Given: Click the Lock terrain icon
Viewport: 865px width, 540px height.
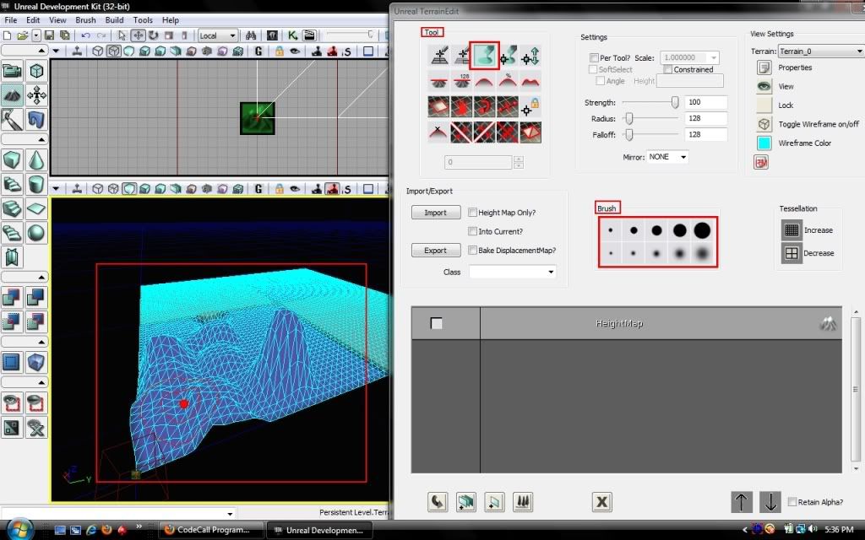Looking at the screenshot, I should (x=764, y=105).
